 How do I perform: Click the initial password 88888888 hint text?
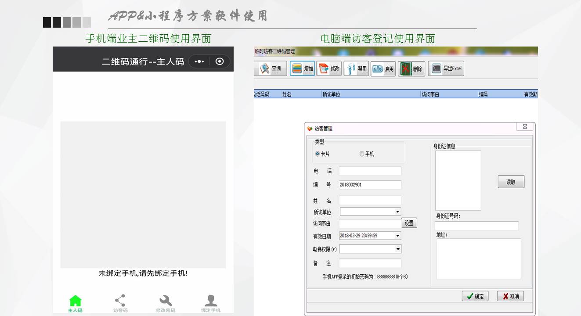[x=365, y=277]
